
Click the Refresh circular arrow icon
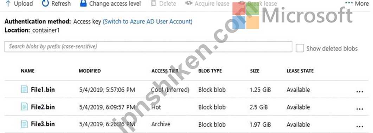[45, 4]
